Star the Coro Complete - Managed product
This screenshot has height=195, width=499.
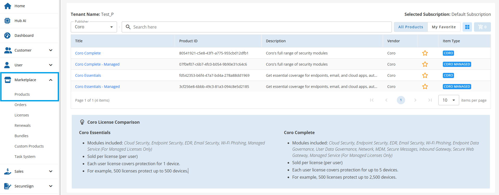pos(425,64)
